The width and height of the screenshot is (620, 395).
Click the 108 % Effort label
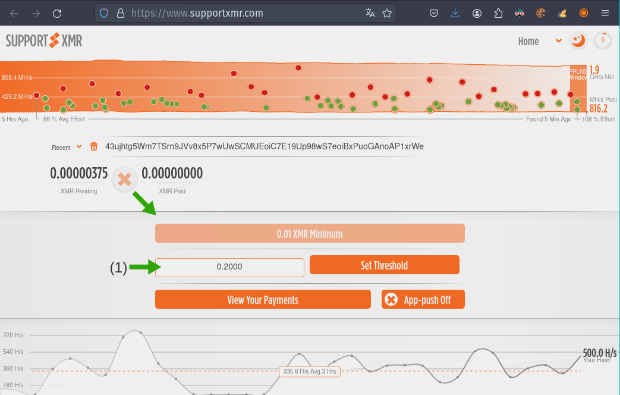[598, 119]
